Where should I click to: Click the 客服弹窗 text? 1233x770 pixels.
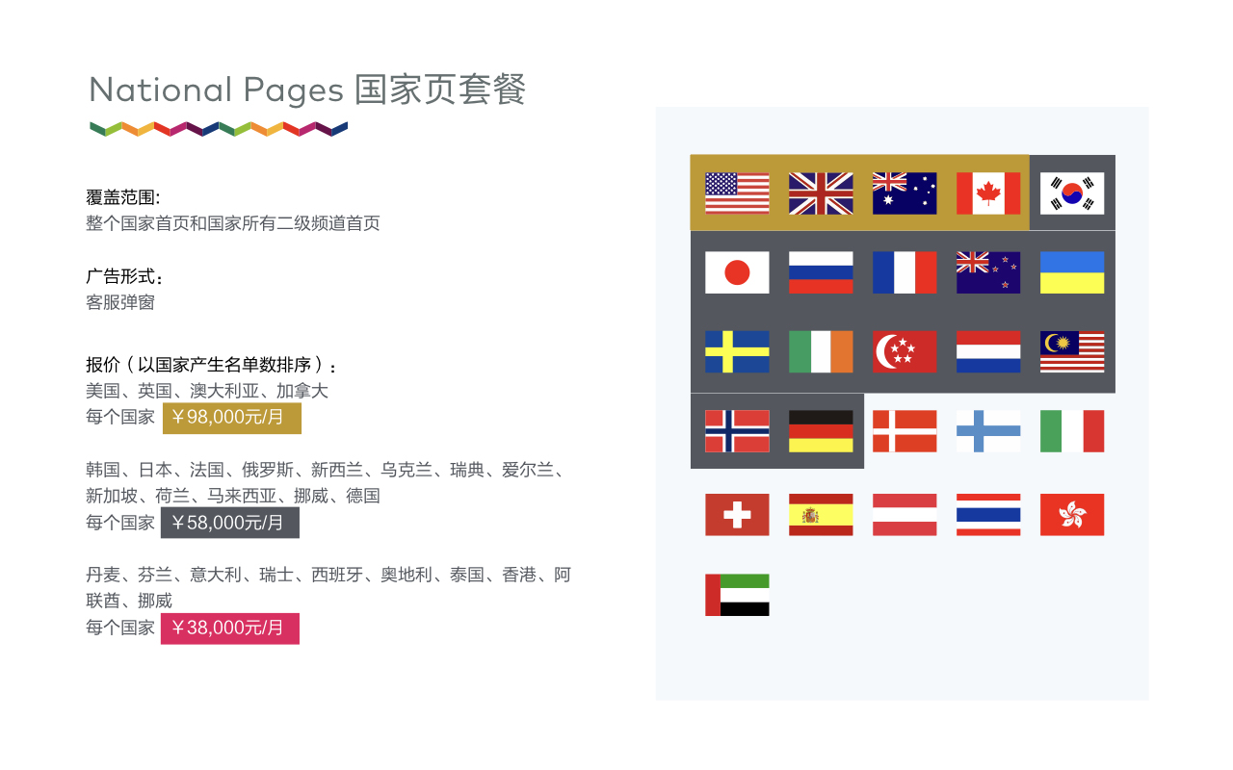click(x=120, y=302)
